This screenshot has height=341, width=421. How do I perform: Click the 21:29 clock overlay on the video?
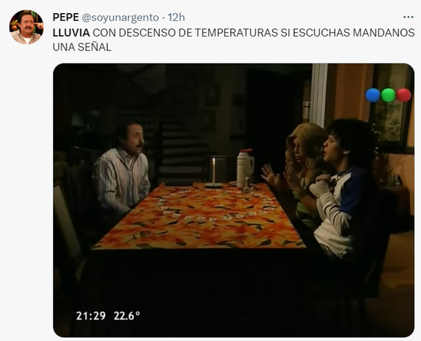(90, 315)
